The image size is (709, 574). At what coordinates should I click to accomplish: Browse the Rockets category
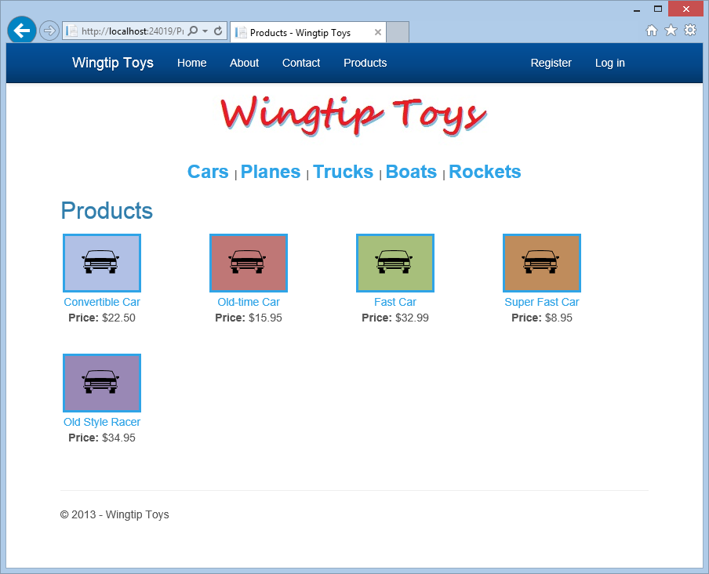pos(485,171)
